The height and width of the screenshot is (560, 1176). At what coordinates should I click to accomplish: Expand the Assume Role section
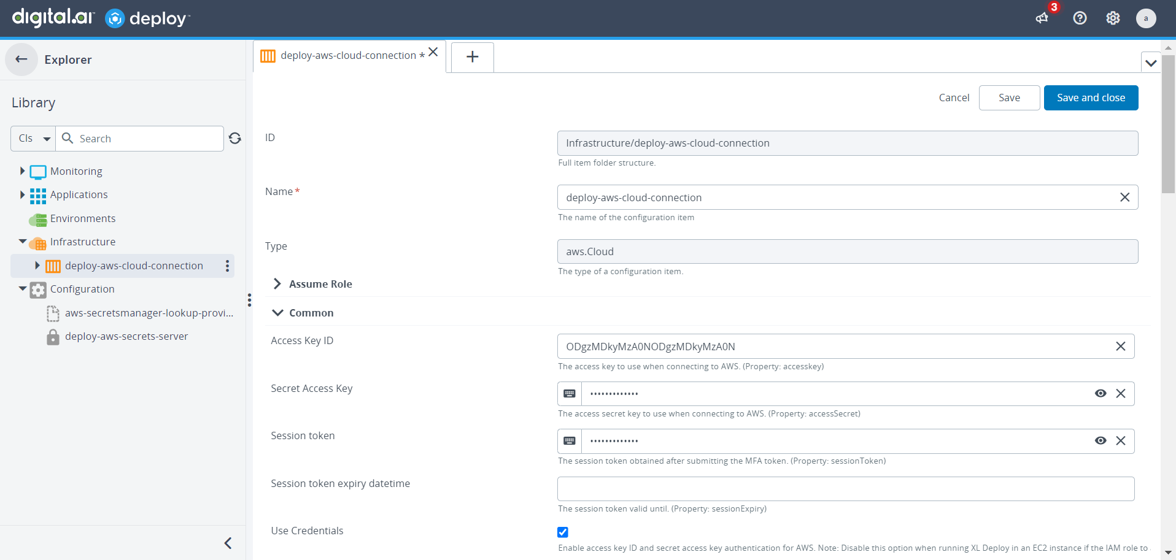point(277,284)
